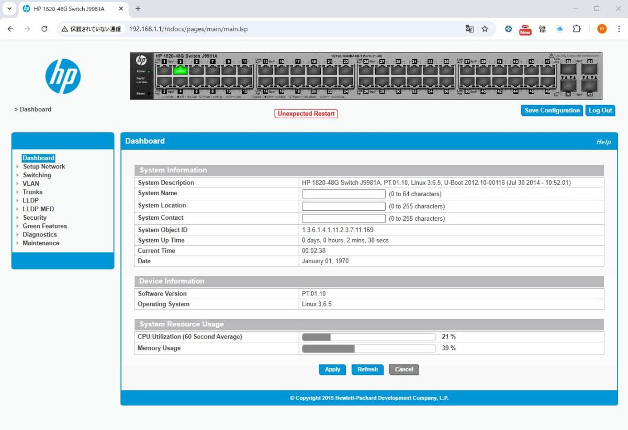Open the Chrome three-dot menu

pyautogui.click(x=618, y=29)
